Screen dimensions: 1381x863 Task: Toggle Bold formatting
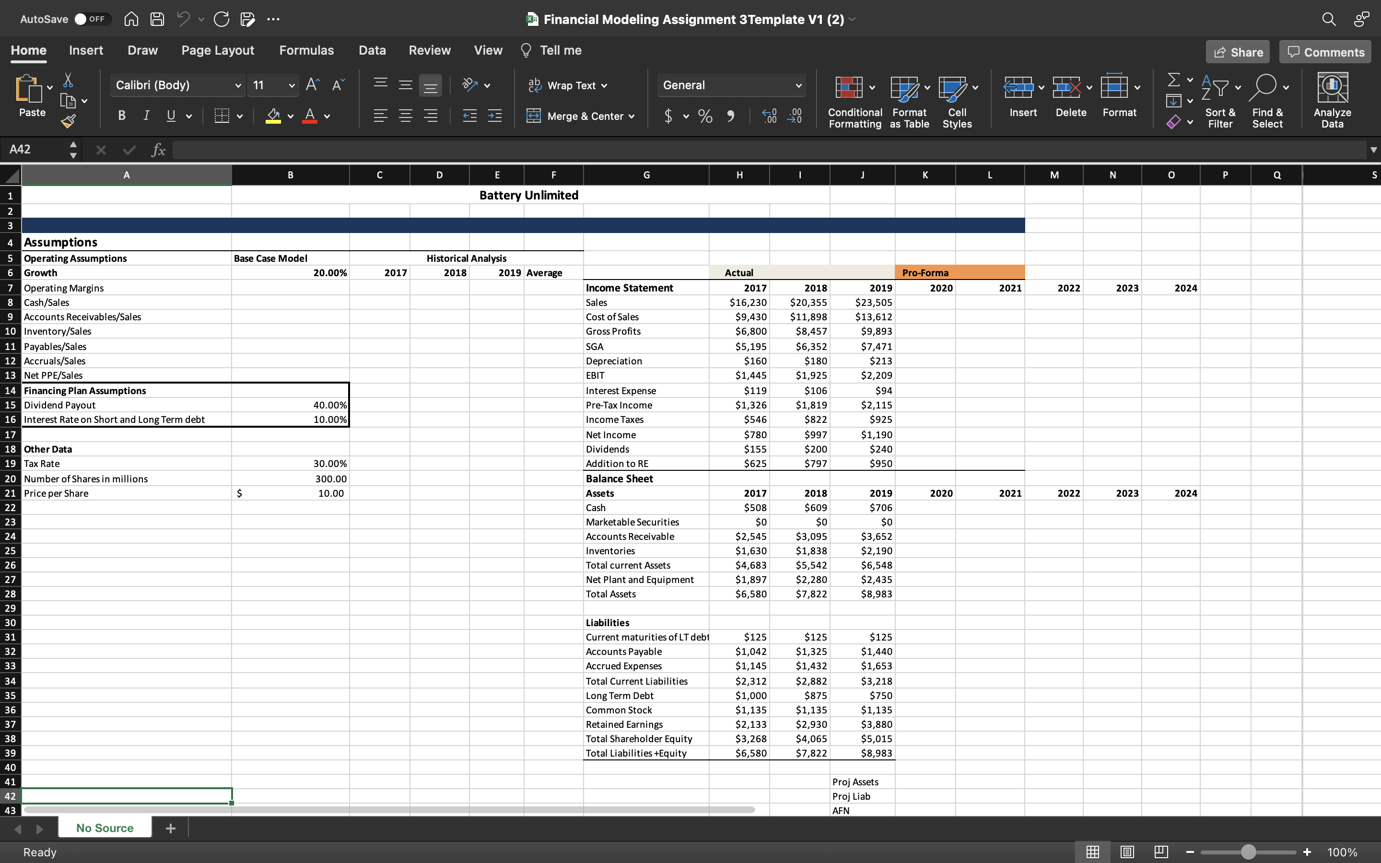pos(121,116)
